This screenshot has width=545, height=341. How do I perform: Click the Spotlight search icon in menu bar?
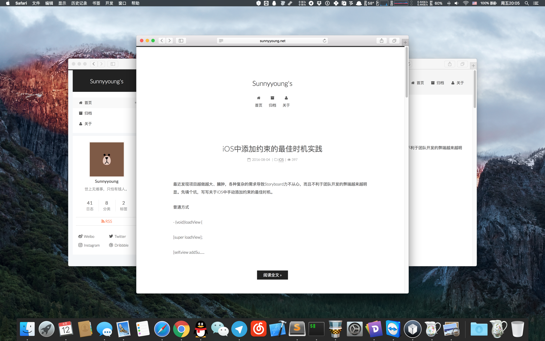[528, 3]
